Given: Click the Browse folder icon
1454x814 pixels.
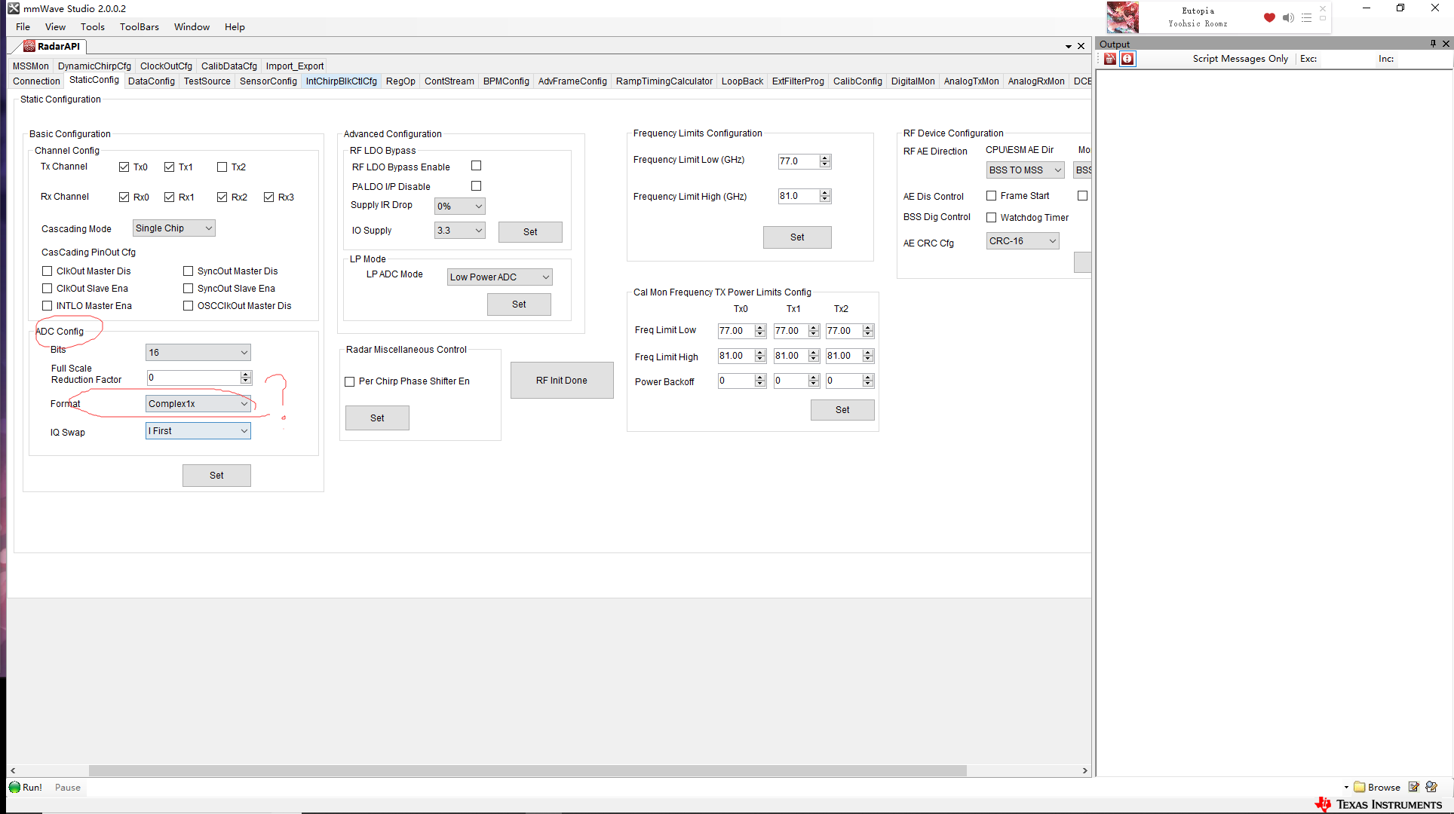Looking at the screenshot, I should click(x=1360, y=787).
